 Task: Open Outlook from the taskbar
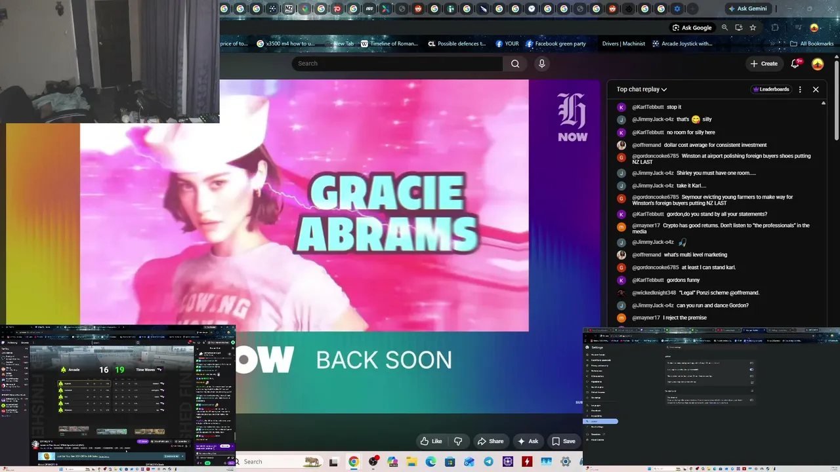[x=469, y=462]
